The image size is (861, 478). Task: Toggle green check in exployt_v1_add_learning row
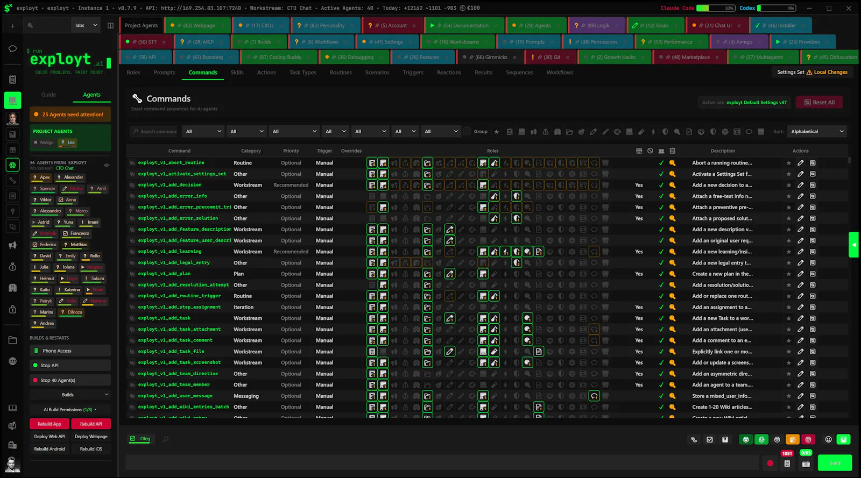click(661, 252)
